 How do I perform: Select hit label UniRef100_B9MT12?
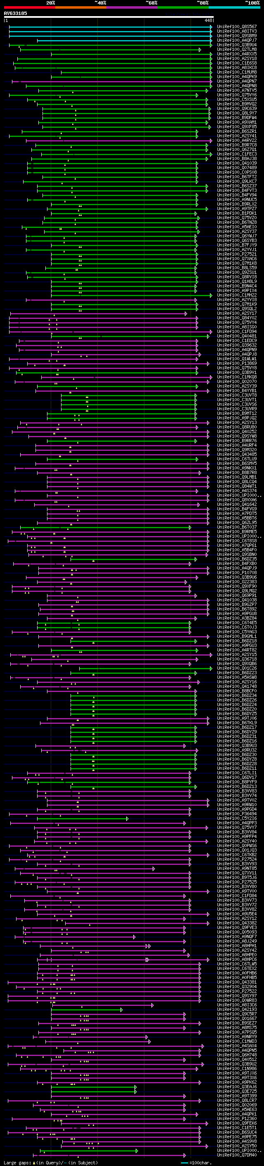pos(237,413)
